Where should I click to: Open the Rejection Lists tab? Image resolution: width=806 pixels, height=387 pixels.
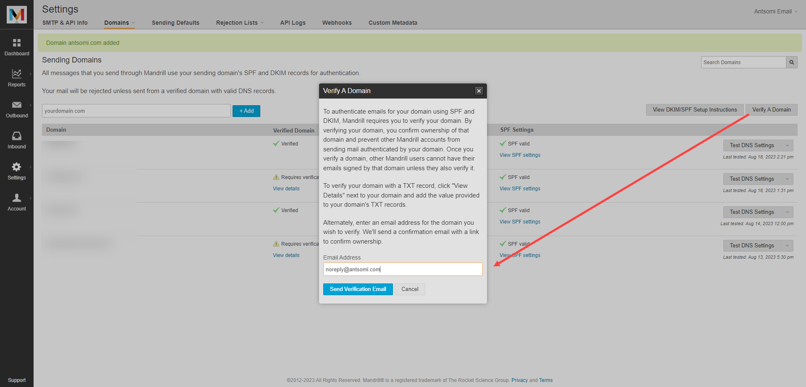[x=240, y=23]
